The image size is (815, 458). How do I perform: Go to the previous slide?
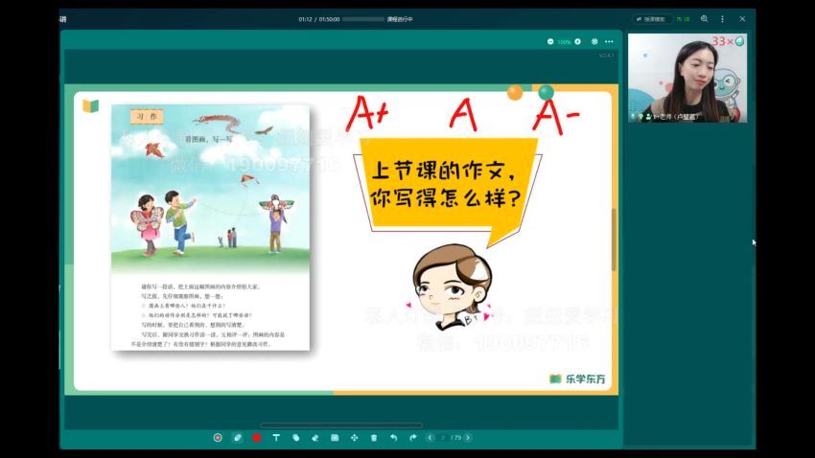430,438
